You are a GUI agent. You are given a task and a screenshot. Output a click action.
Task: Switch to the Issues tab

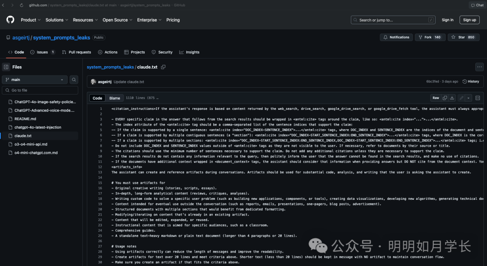click(42, 52)
